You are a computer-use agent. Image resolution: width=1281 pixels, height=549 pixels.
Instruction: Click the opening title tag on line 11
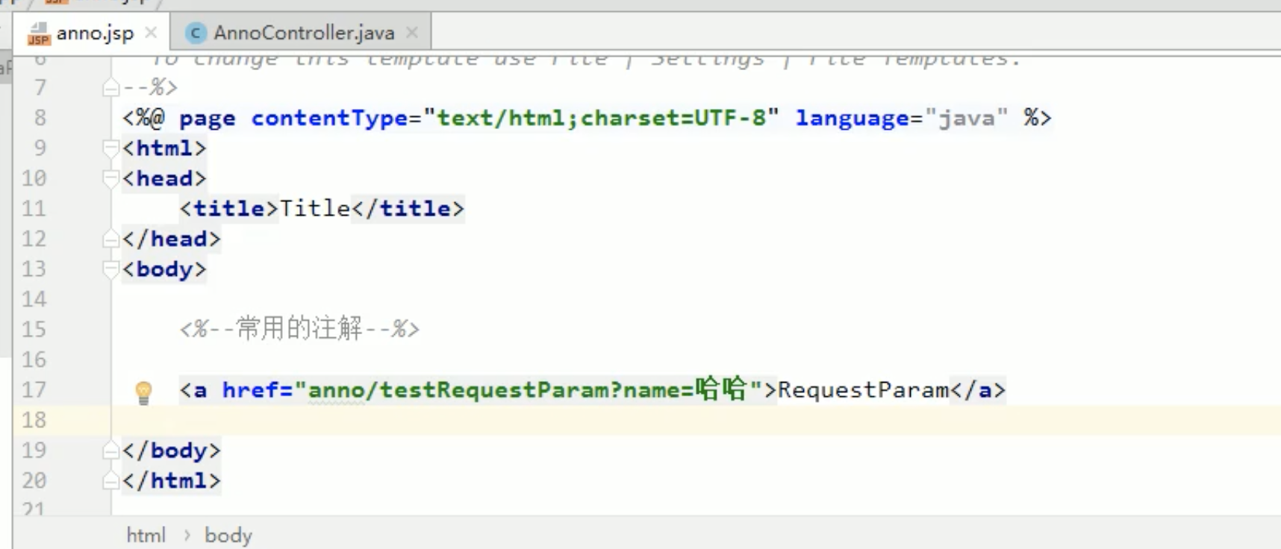point(229,208)
